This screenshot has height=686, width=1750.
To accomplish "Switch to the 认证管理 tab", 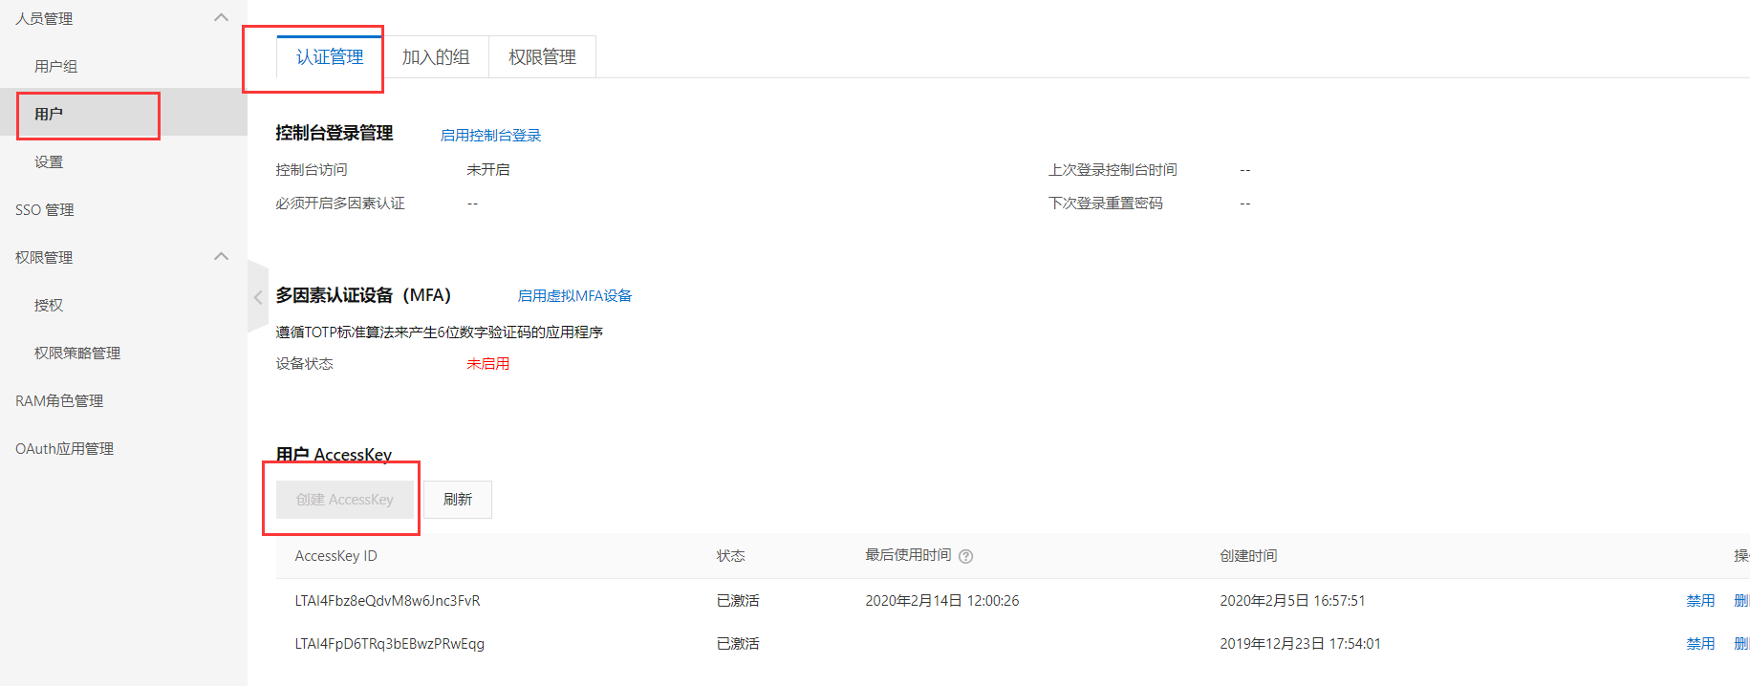I will click(330, 57).
